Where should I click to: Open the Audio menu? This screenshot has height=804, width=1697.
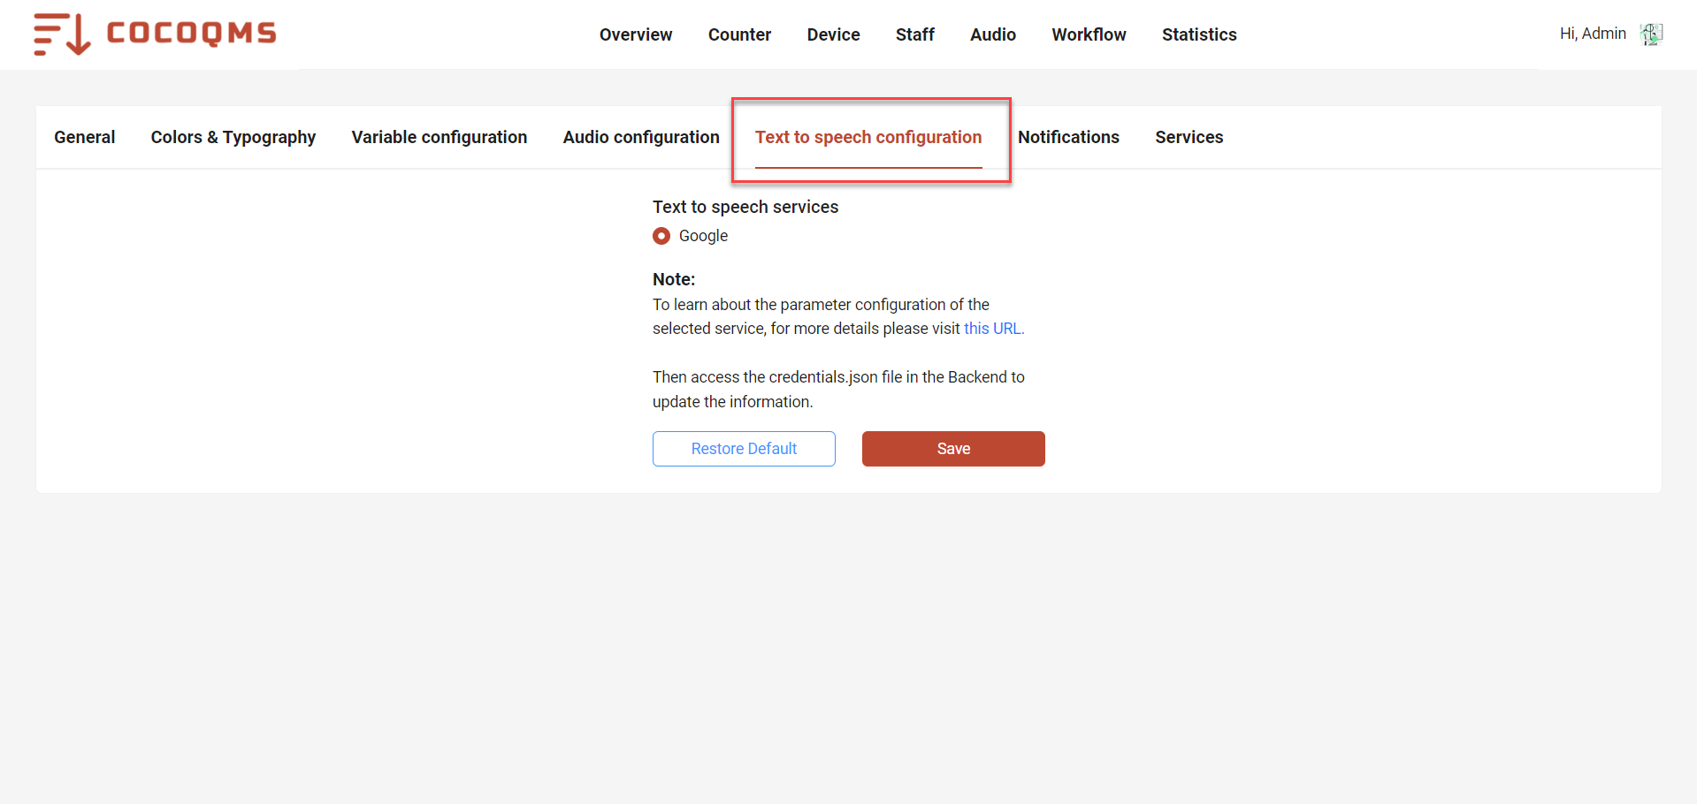point(992,34)
